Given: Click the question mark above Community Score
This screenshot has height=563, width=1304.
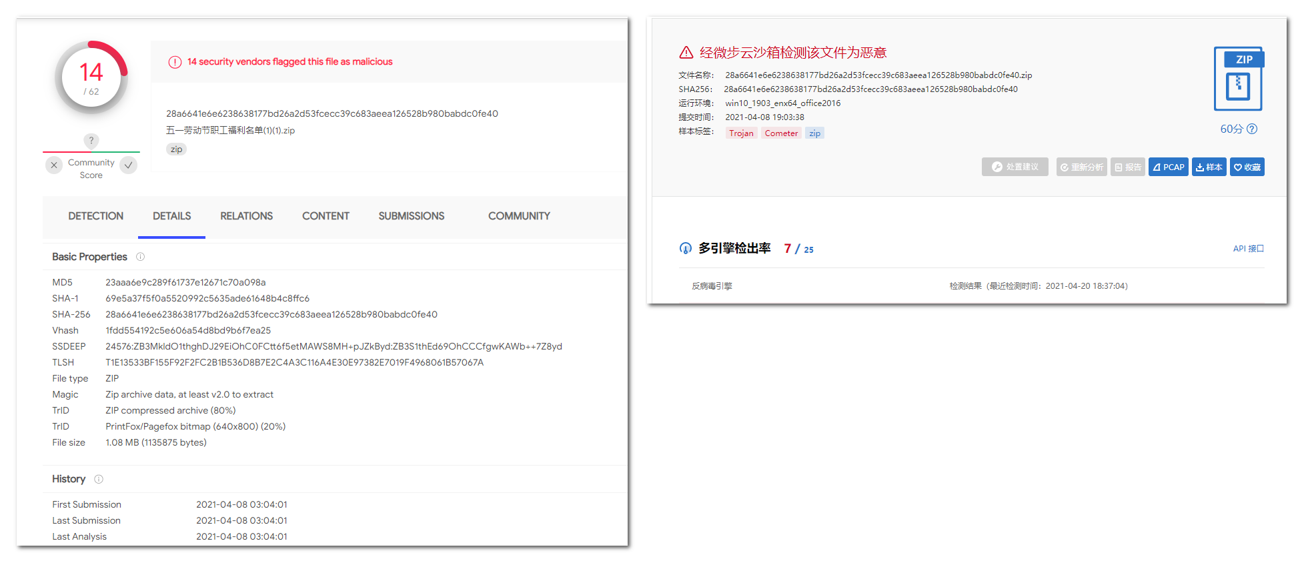Looking at the screenshot, I should [91, 141].
